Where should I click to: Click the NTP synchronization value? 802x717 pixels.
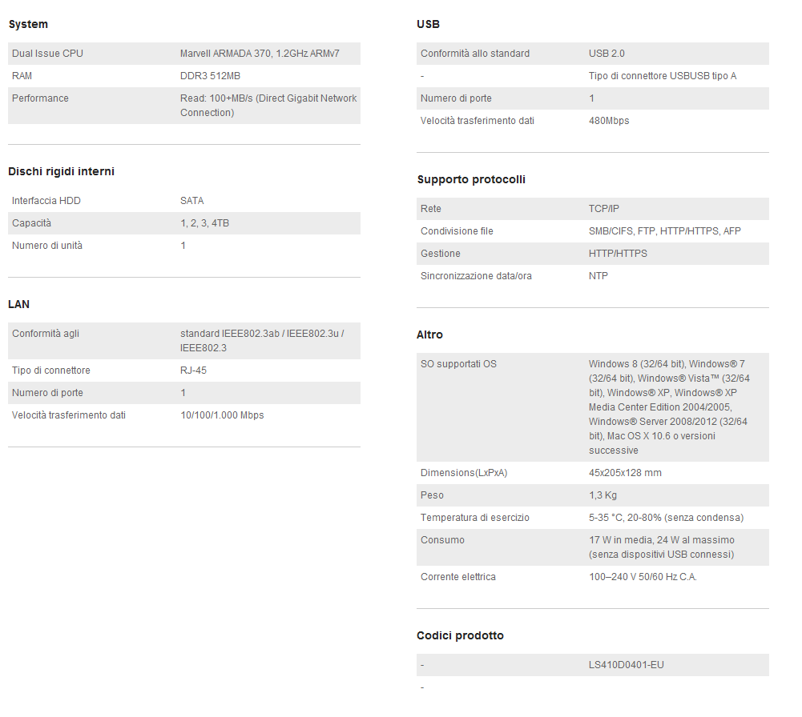598,276
